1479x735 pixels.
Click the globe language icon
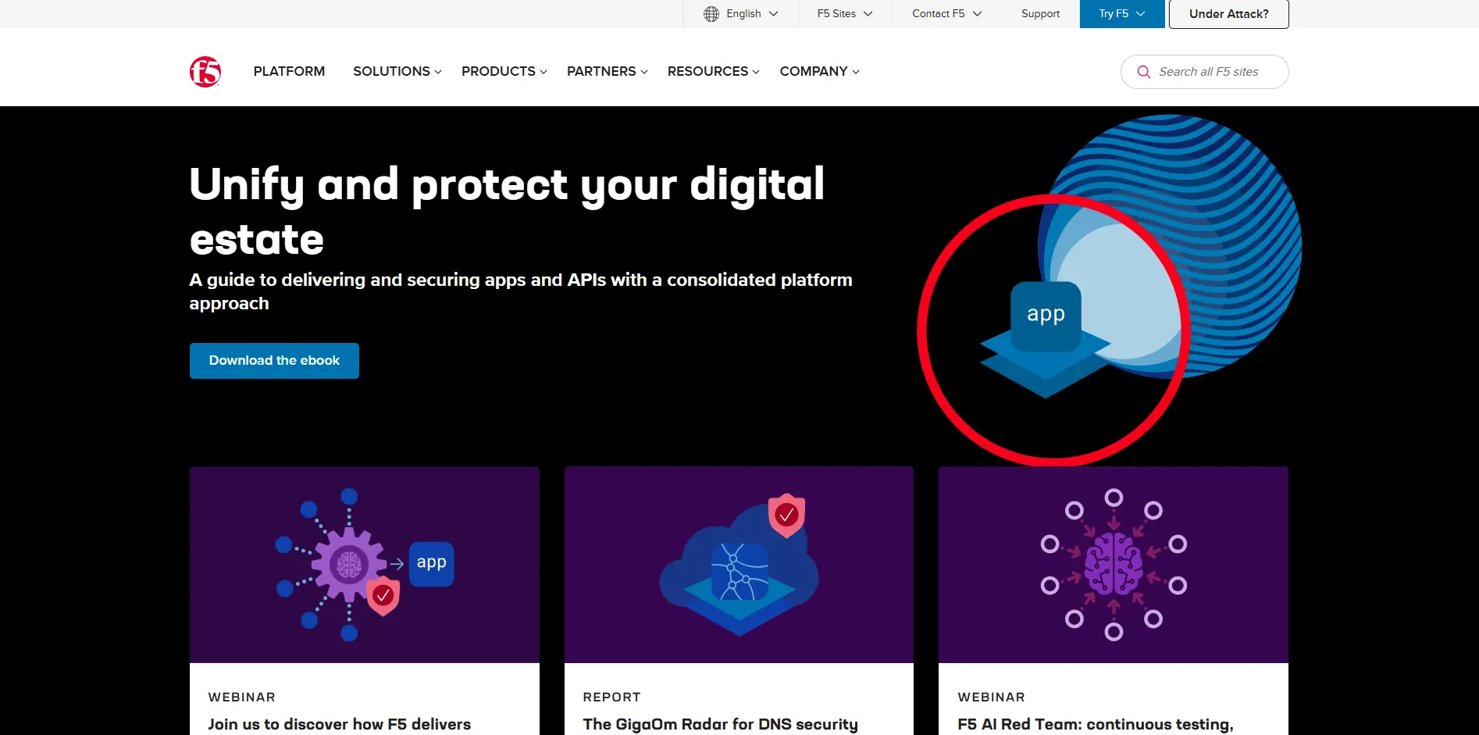pyautogui.click(x=711, y=14)
